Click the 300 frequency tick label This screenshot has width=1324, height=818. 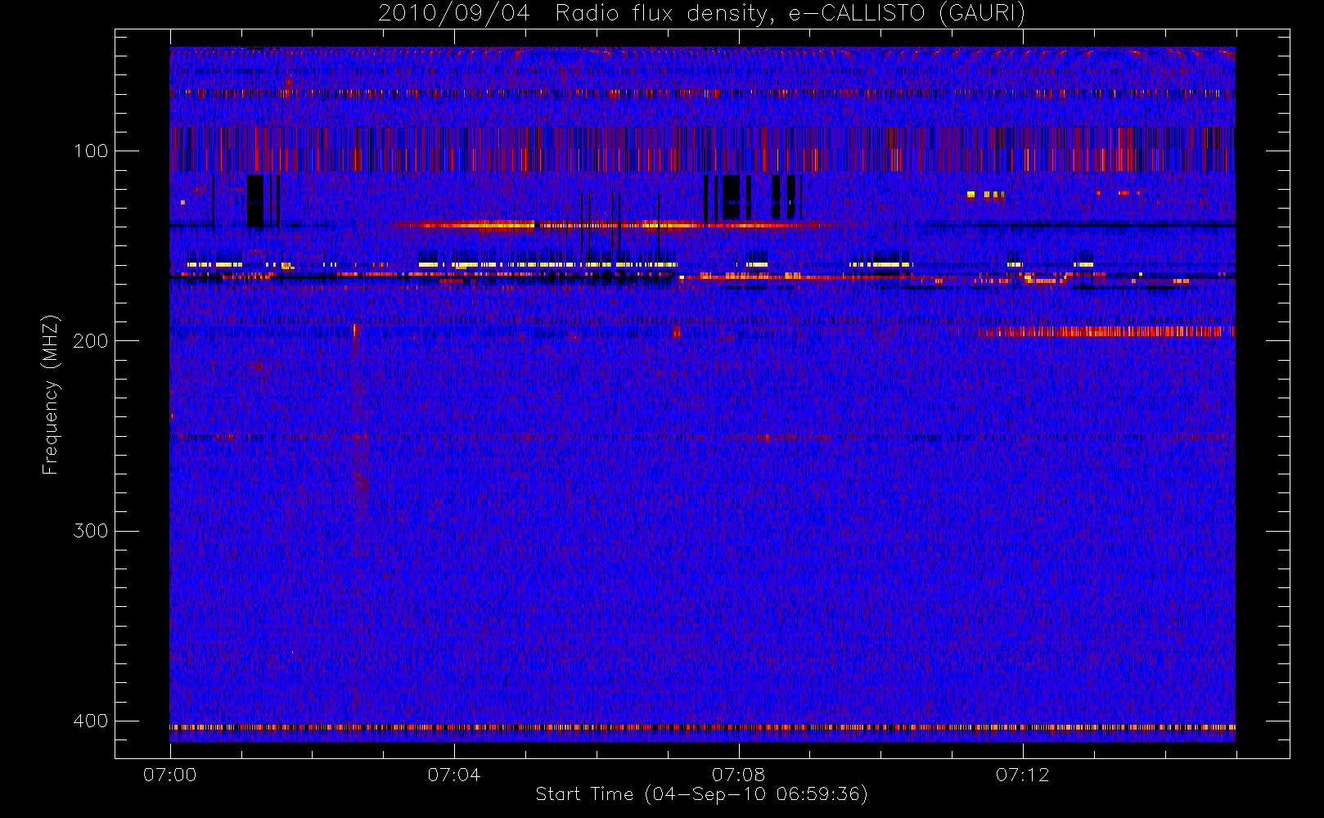click(90, 531)
